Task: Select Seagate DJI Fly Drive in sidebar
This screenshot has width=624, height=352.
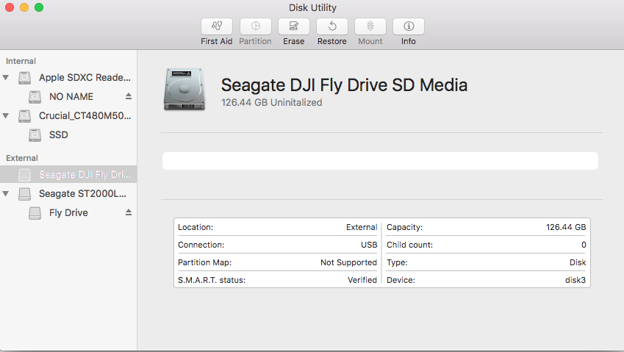Action: pyautogui.click(x=68, y=174)
